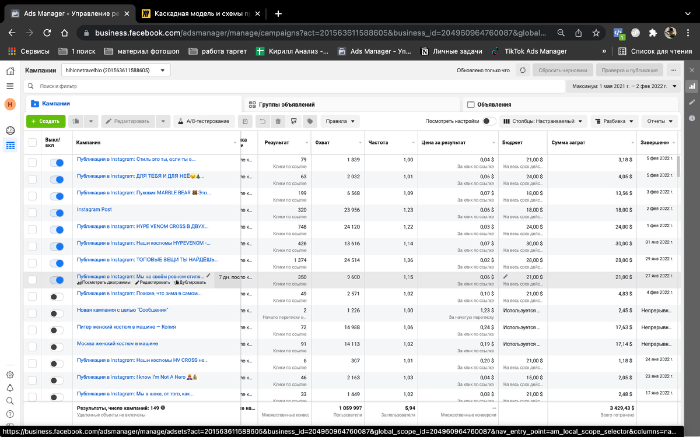The height and width of the screenshot is (437, 700).
Task: Open the 'Отчеты' dropdown
Action: coord(660,121)
